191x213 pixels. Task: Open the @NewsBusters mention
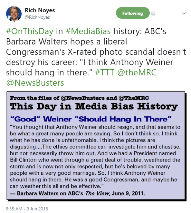pos(35,83)
